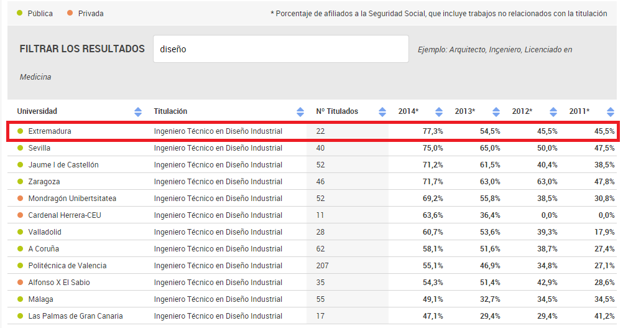Select the Málaga university name
The height and width of the screenshot is (328, 623).
tap(40, 299)
